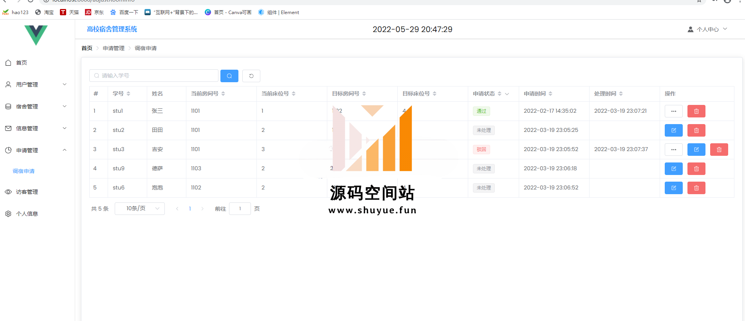Image resolution: width=745 pixels, height=321 pixels.
Task: Open 组件 | Element bookmark
Action: pos(279,12)
